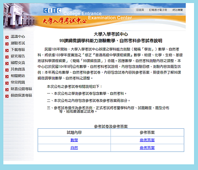The width and height of the screenshot is (198, 170).
Task: Click the College Entrance Examination Center banner text
Action: point(98,16)
